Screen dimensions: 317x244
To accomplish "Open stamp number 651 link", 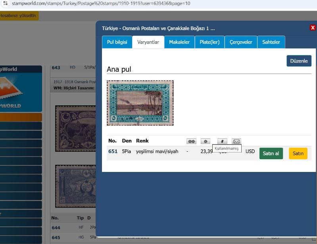I will pos(113,151).
